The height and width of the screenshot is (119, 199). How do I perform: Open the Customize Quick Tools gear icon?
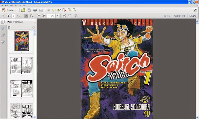[x=49, y=10]
